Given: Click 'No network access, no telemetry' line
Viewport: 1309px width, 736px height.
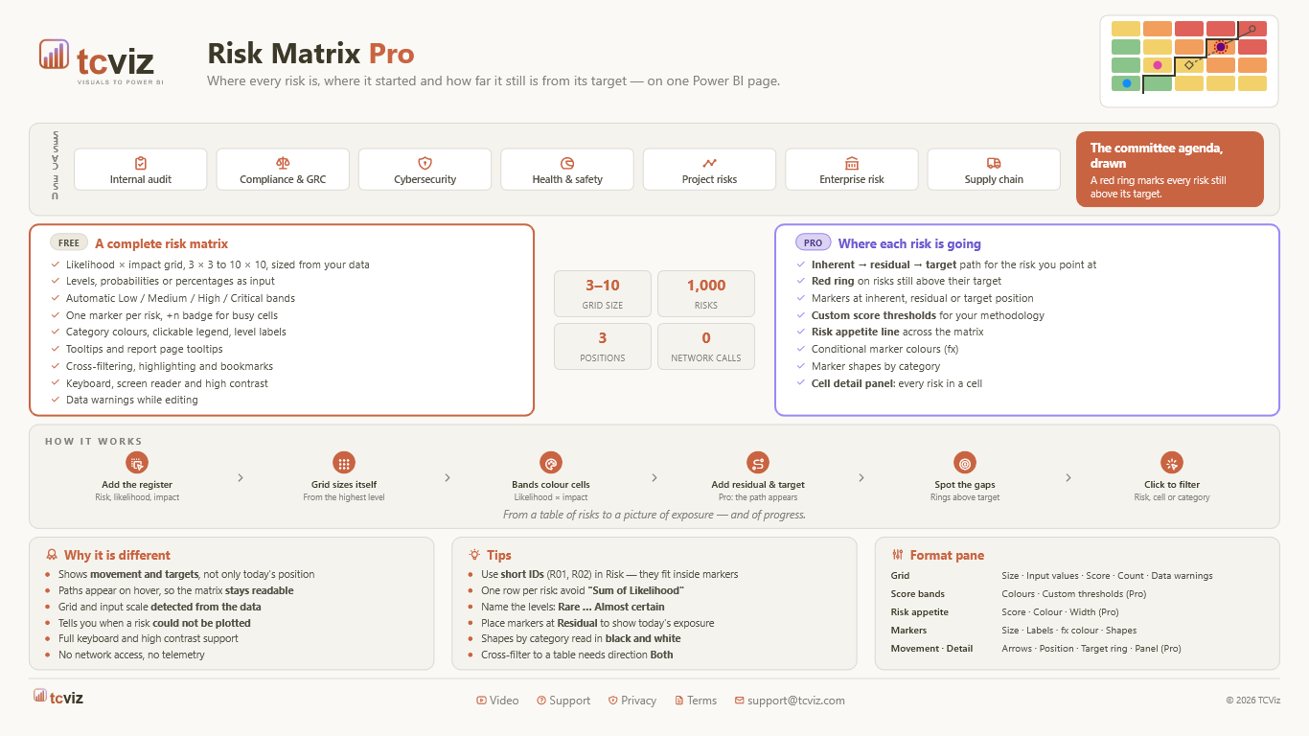Looking at the screenshot, I should (131, 655).
